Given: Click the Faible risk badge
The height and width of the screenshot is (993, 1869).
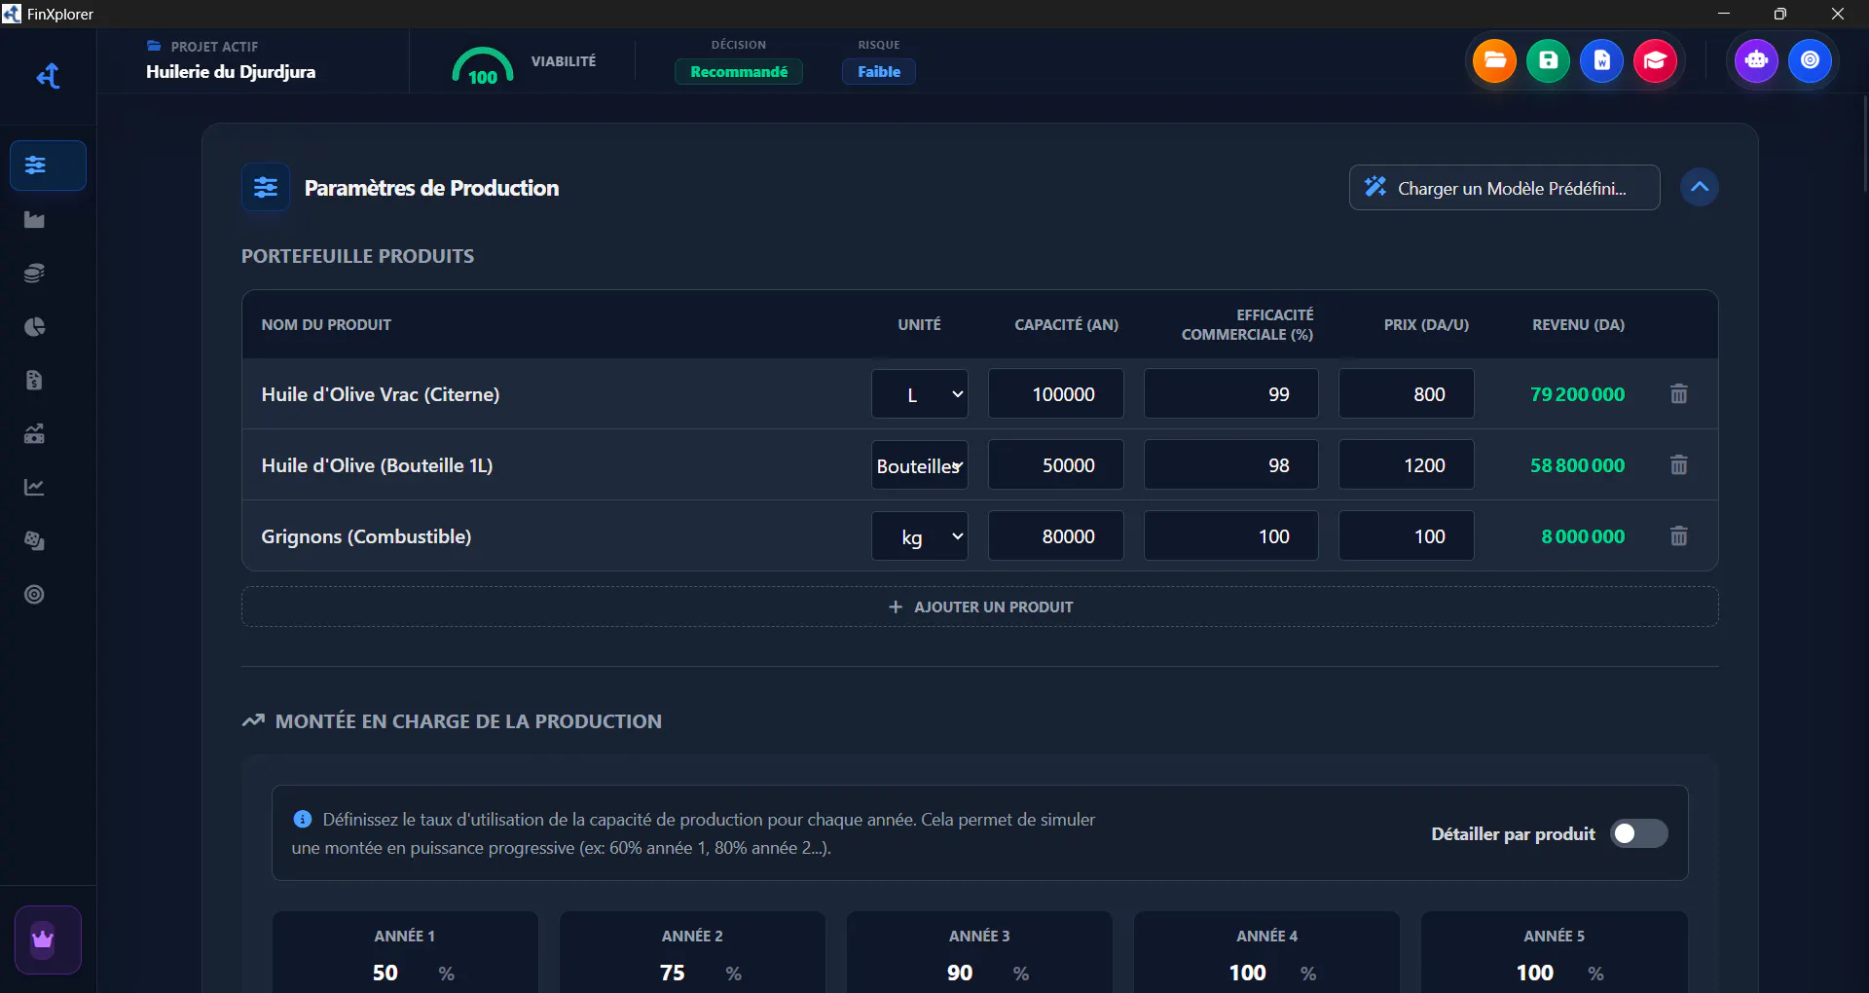Looking at the screenshot, I should point(879,72).
